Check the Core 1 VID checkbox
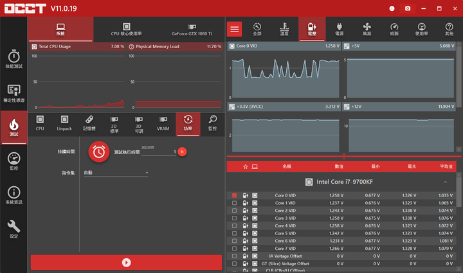 [235, 203]
